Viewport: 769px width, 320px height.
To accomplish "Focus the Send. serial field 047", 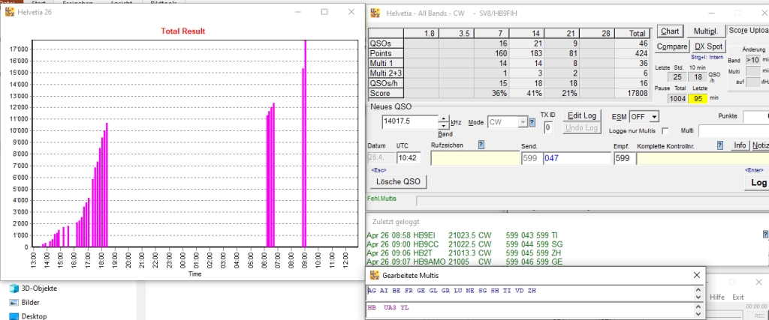I will (x=577, y=158).
